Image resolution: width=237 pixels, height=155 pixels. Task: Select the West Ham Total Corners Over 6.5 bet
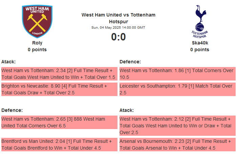pos(59,122)
